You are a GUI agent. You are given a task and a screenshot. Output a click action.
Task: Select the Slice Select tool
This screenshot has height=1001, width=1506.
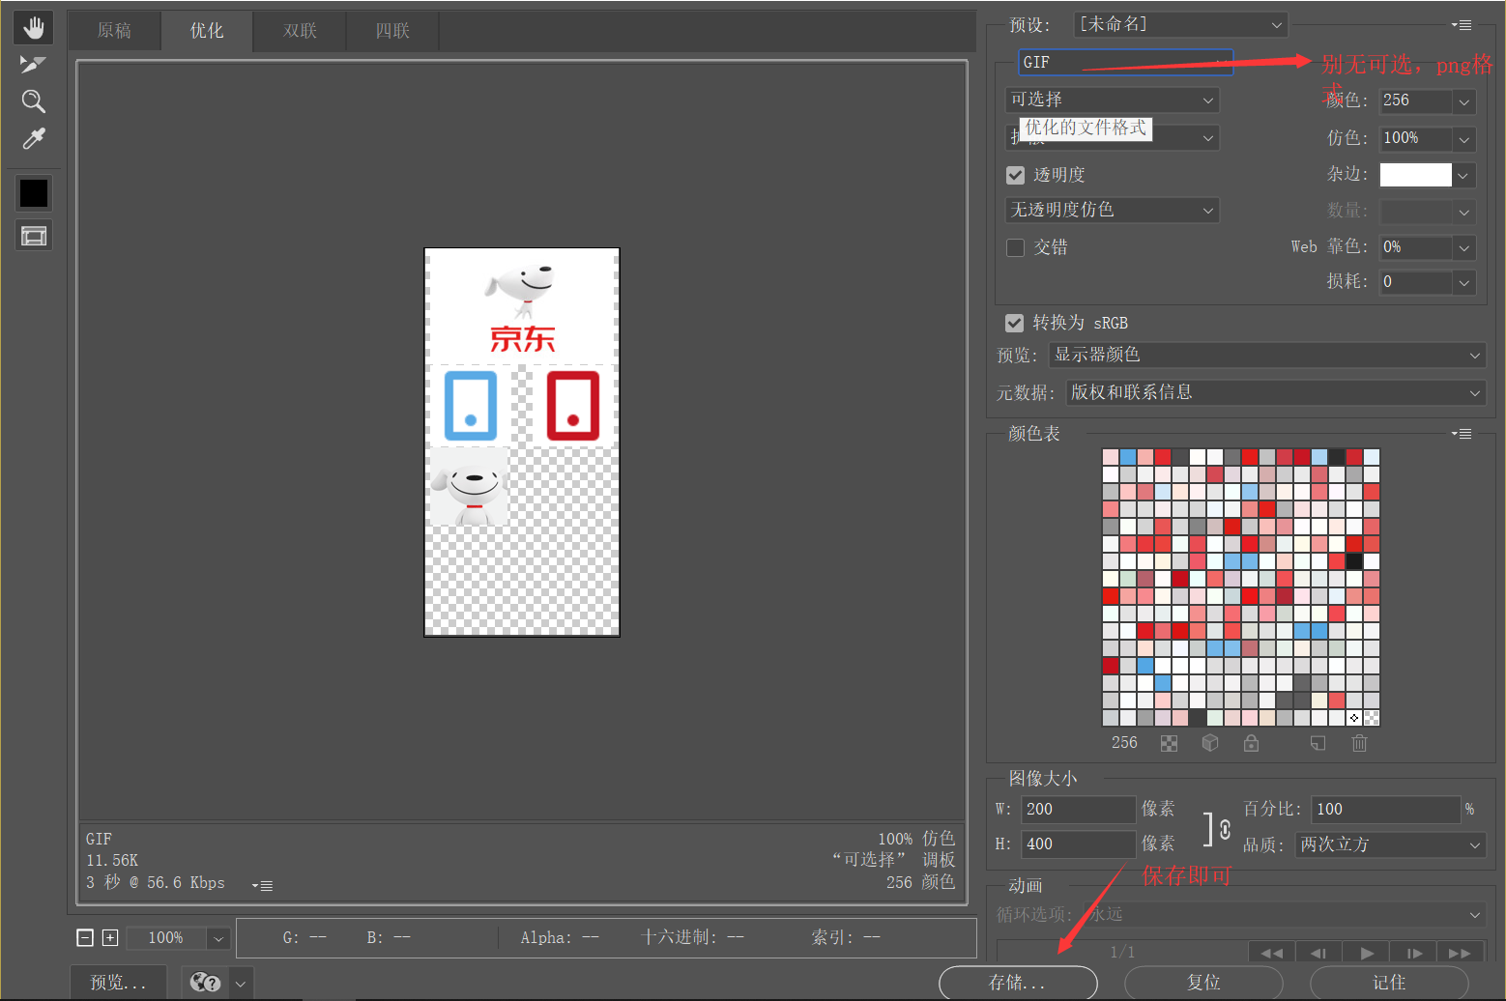coord(34,65)
